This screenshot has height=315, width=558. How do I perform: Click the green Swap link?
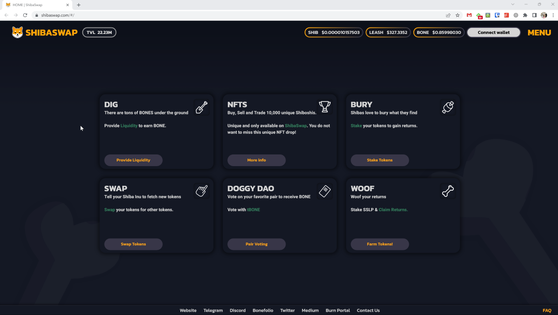(x=109, y=210)
